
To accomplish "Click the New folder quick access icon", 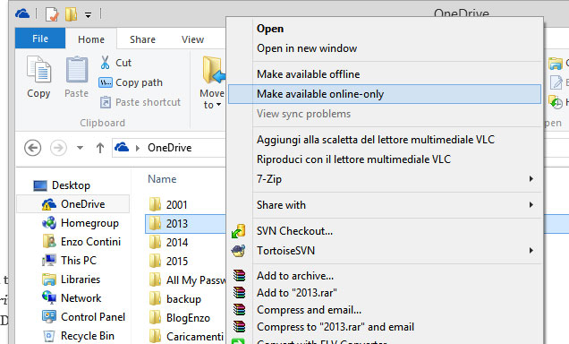I will [x=72, y=14].
